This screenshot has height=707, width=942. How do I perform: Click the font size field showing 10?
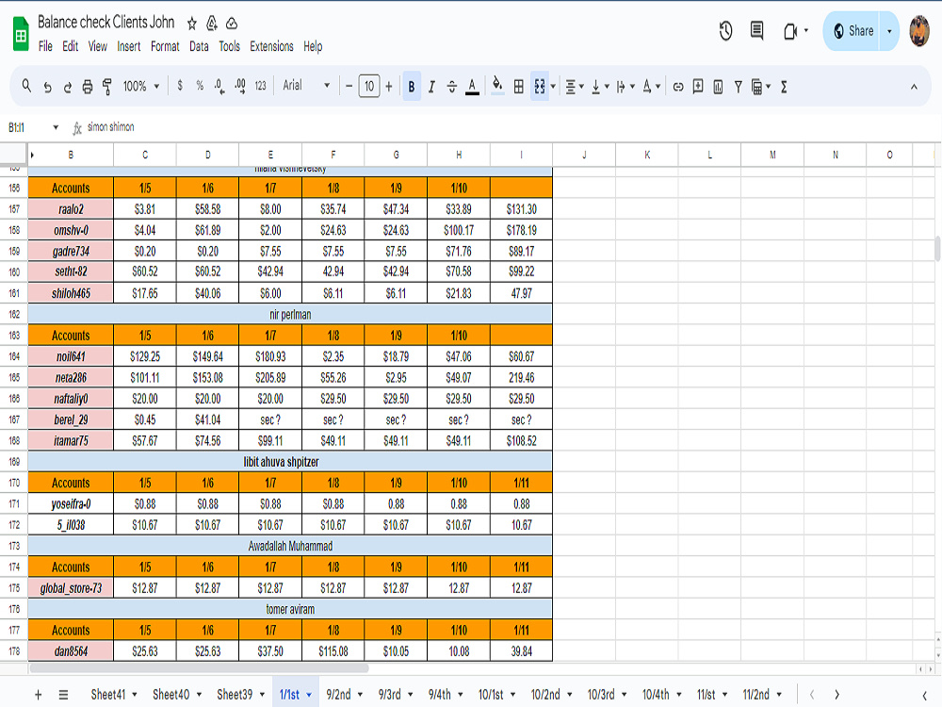pyautogui.click(x=369, y=87)
